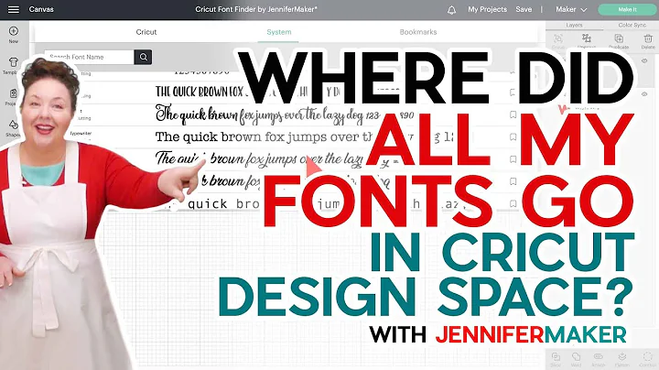Viewport: 659px width, 370px height.
Task: Open Templates from the left sidebar
Action: (x=13, y=66)
